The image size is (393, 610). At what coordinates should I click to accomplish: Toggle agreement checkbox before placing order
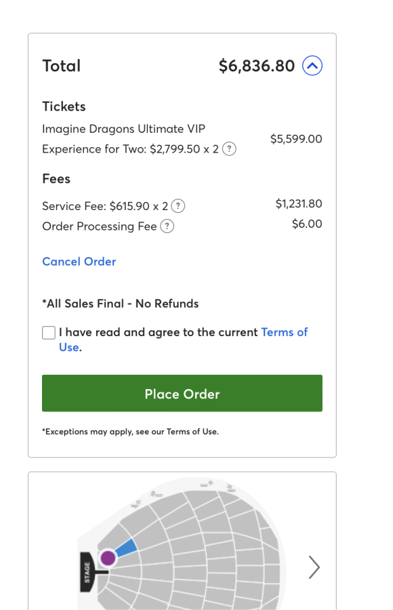(x=48, y=332)
